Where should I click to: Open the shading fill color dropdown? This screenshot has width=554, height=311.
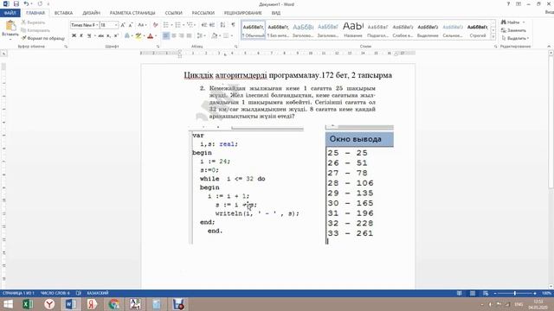click(219, 35)
